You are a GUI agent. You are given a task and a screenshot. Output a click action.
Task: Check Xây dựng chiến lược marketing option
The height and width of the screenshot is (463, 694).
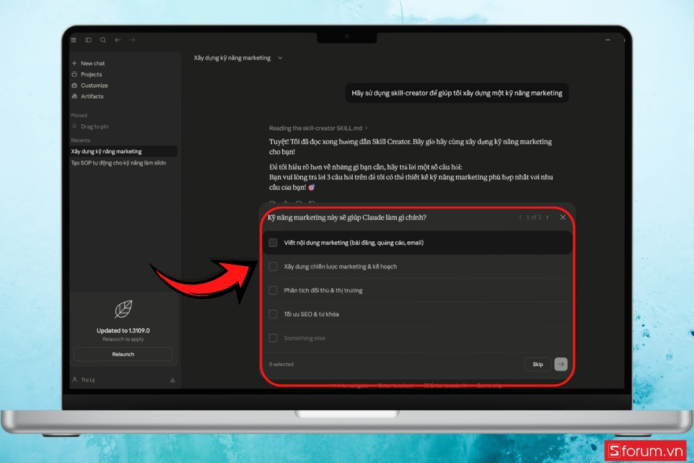point(273,266)
